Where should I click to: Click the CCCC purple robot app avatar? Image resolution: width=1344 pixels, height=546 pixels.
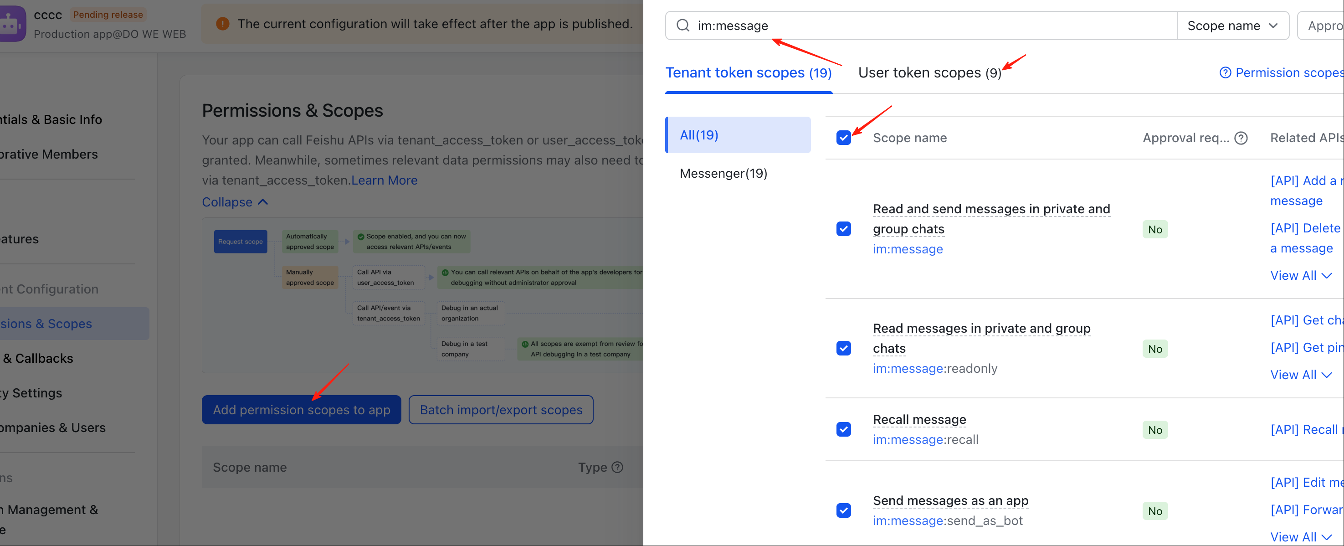13,23
